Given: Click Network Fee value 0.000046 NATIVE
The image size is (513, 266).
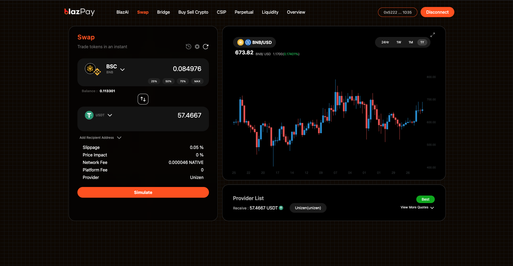Looking at the screenshot, I should [x=186, y=162].
